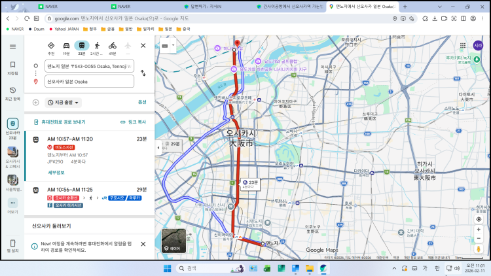Choose the cycling travel mode icon
Image resolution: width=491 pixels, height=276 pixels.
point(113,45)
